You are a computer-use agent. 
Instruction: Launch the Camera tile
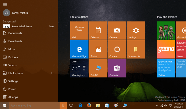(117, 30)
